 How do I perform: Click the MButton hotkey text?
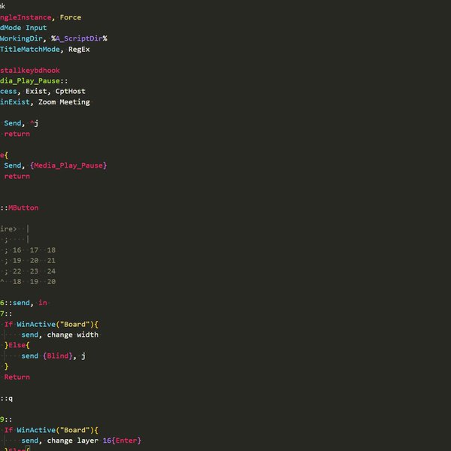pyautogui.click(x=23, y=207)
